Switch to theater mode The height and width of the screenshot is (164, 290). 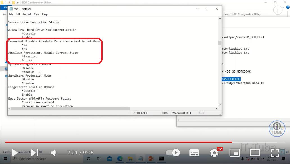click(255, 153)
